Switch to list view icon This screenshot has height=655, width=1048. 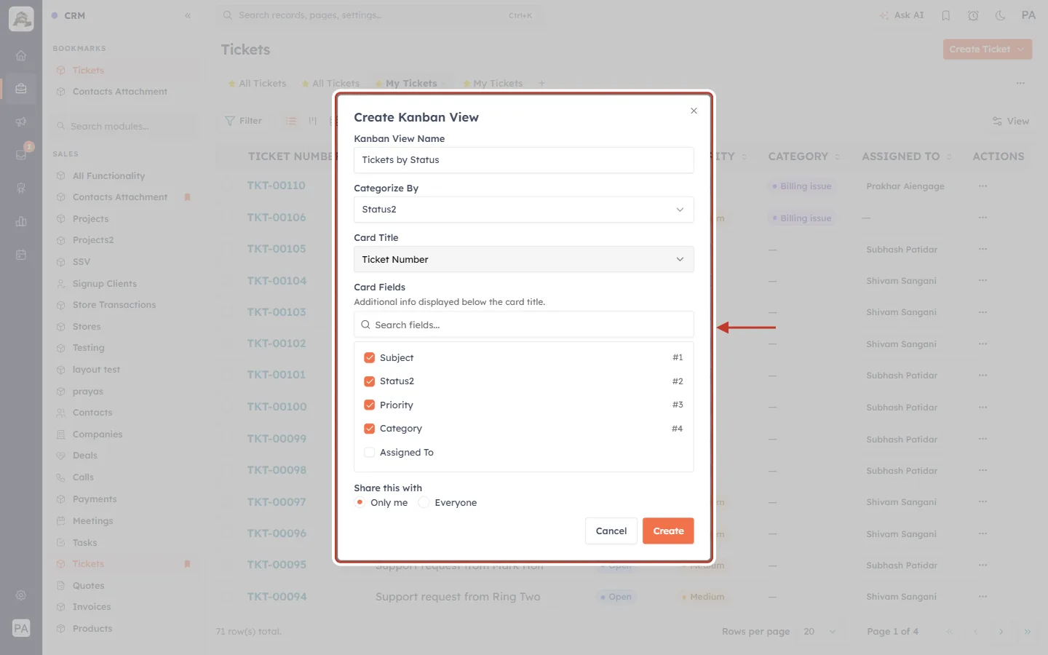[x=291, y=121]
